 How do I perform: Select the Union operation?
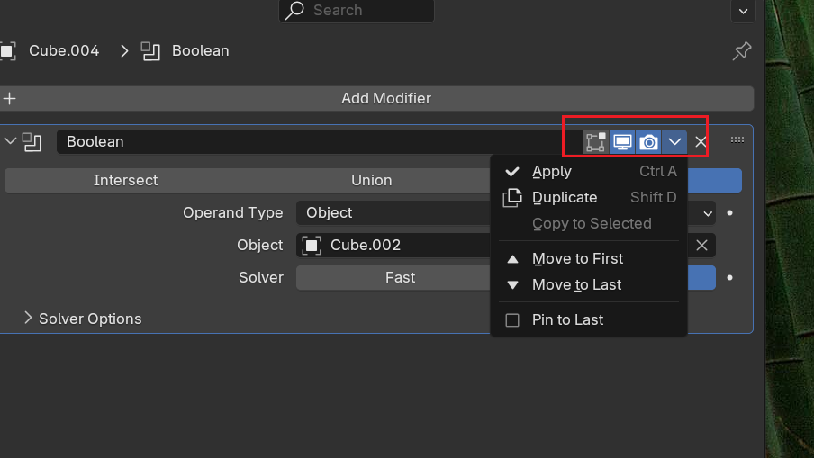372,181
